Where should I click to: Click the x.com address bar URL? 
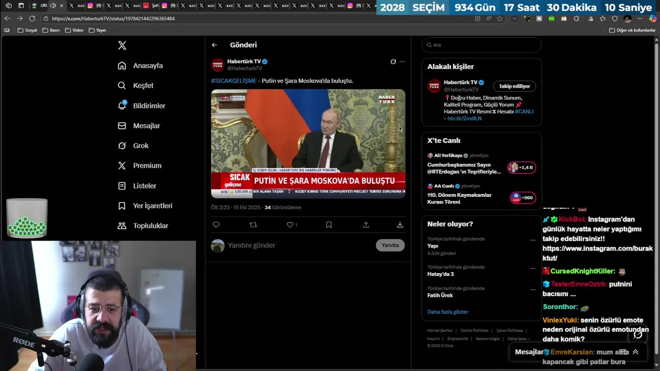coord(113,19)
